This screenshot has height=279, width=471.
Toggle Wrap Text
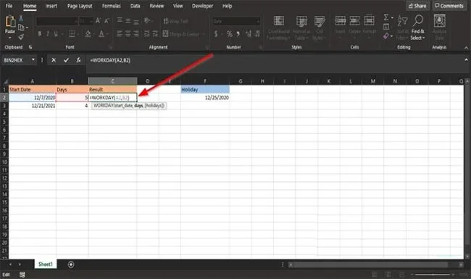(x=176, y=21)
